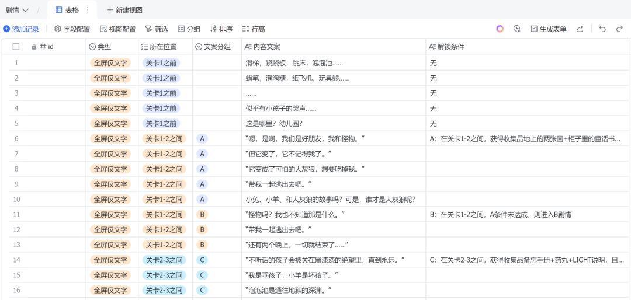Open the 筛选 filter tool
This screenshot has height=300, width=631.
[157, 29]
